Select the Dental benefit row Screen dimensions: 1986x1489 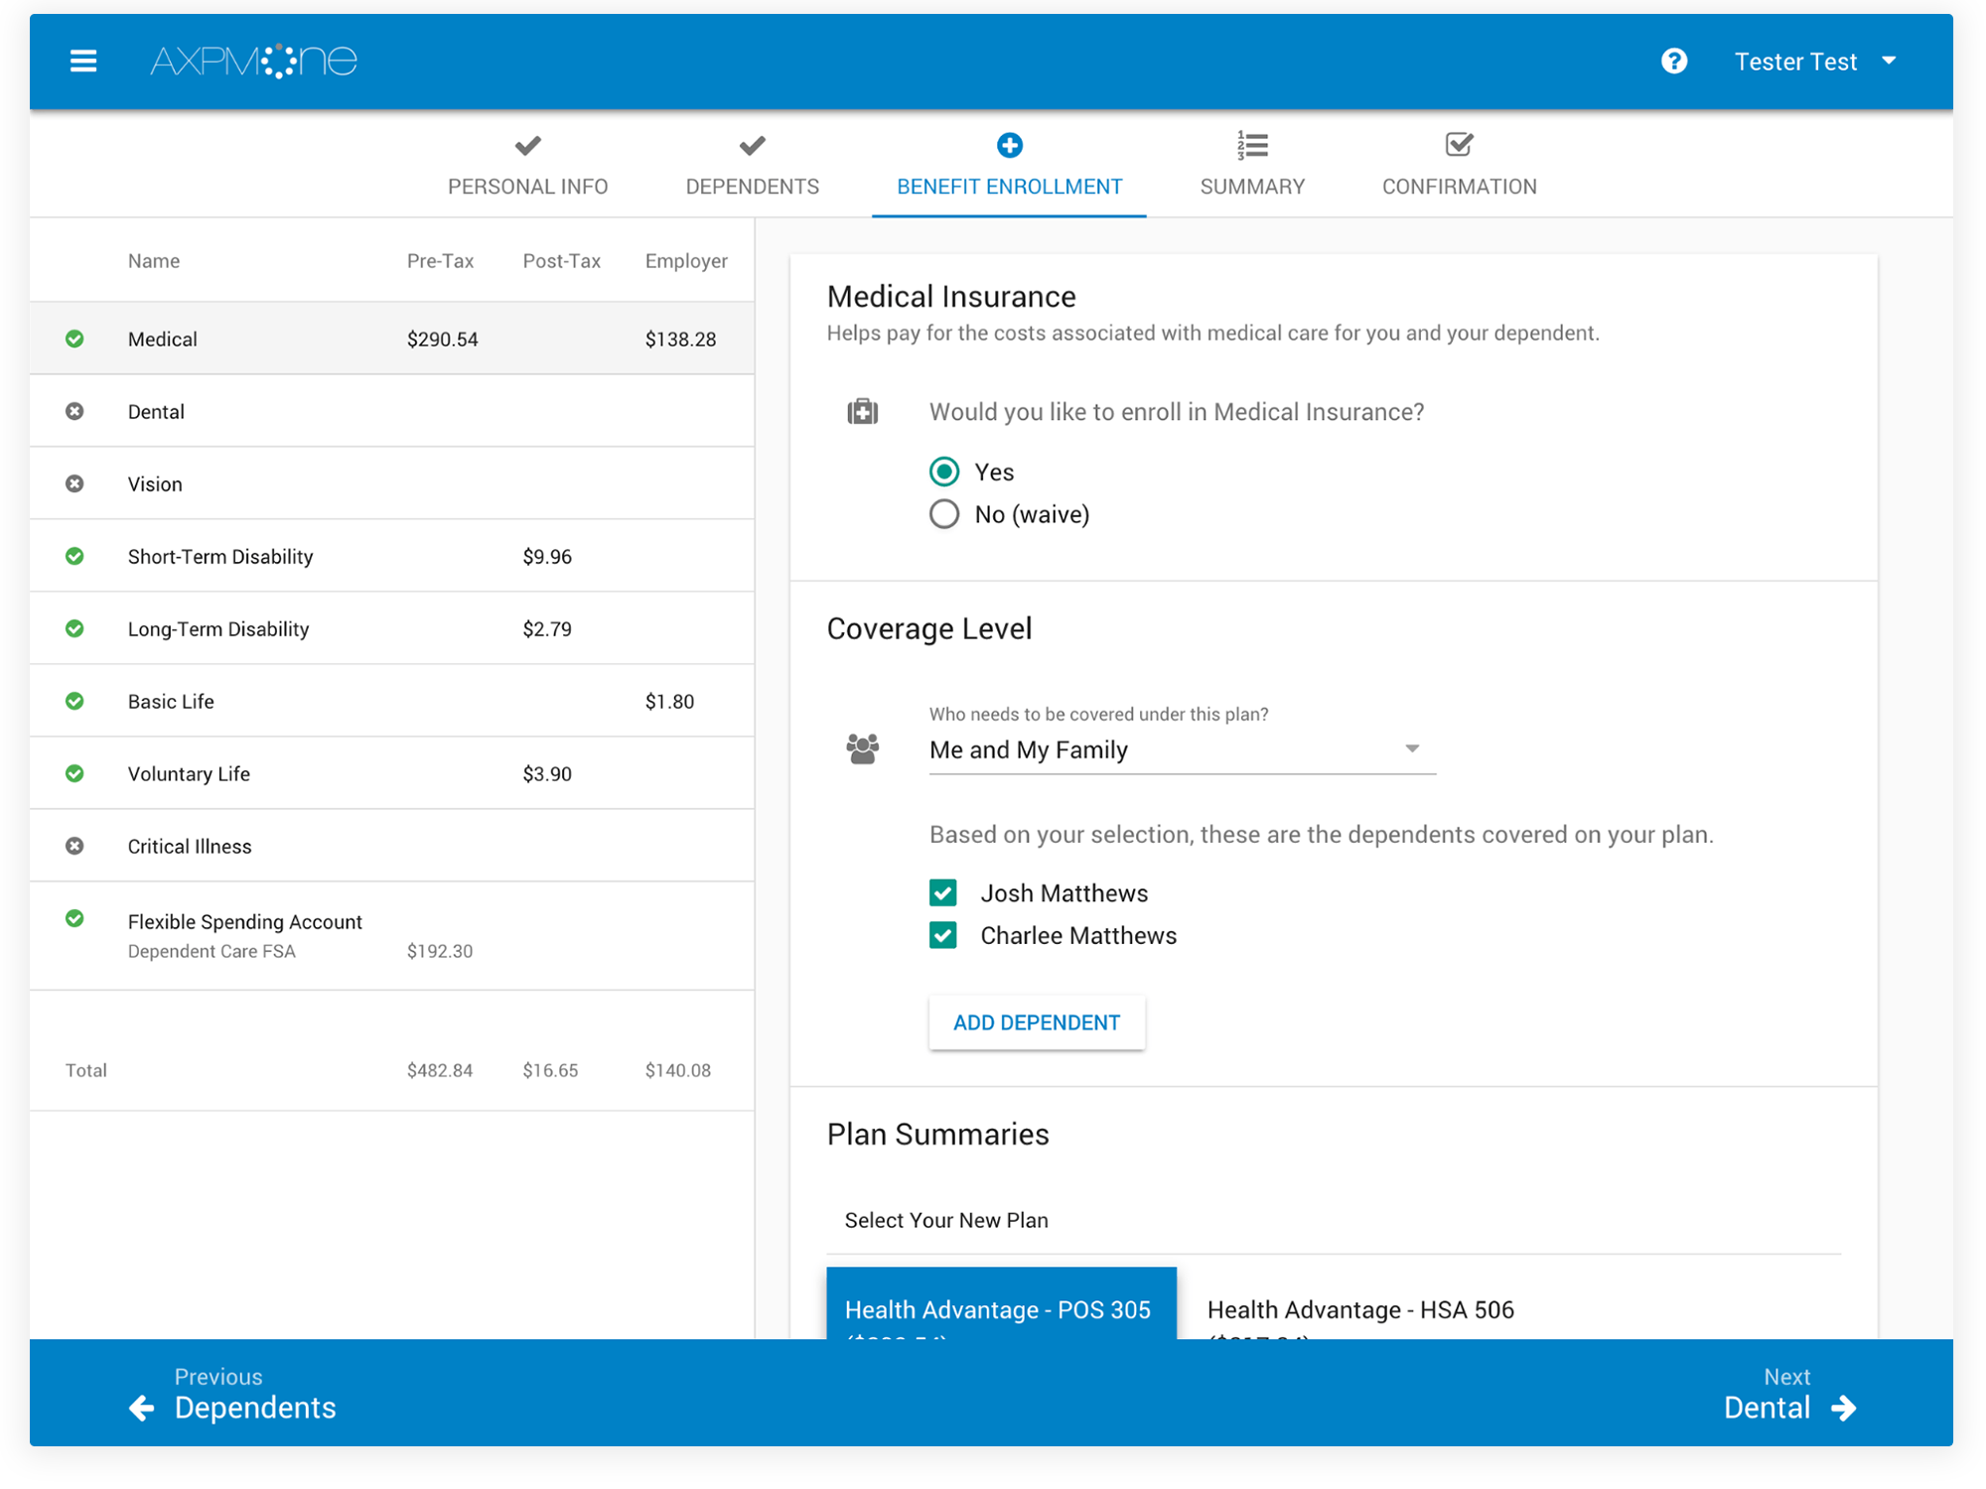tap(392, 411)
